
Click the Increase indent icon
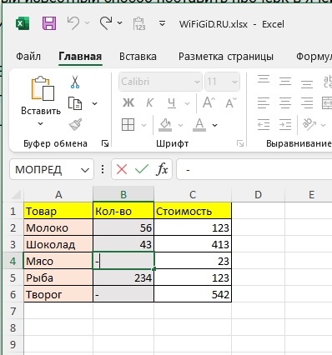pos(285,125)
